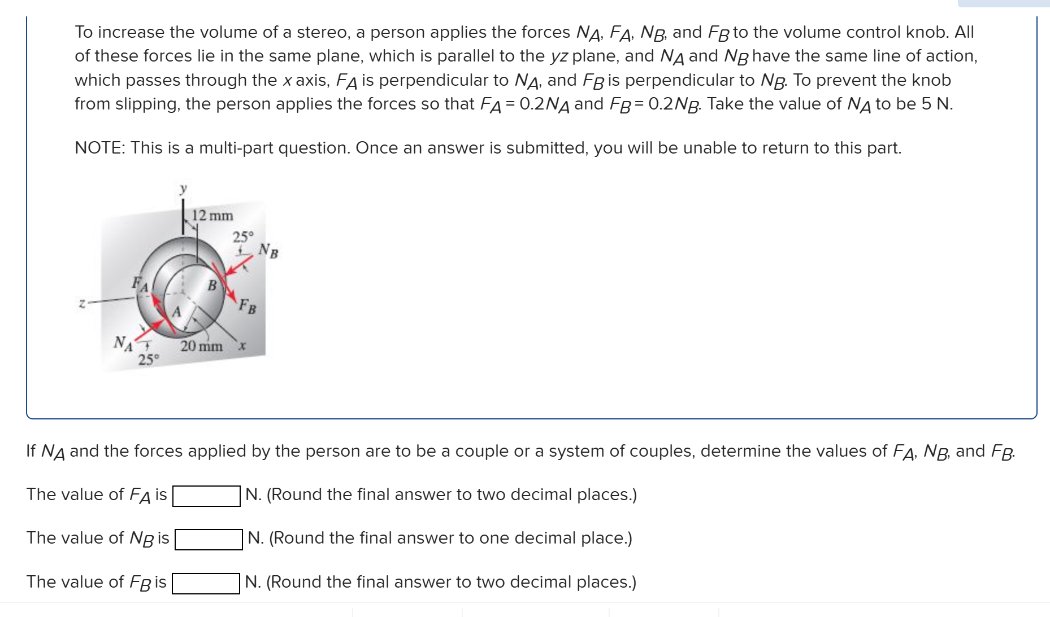The height and width of the screenshot is (617, 1050).
Task: Click the NB value input field
Action: [x=209, y=540]
